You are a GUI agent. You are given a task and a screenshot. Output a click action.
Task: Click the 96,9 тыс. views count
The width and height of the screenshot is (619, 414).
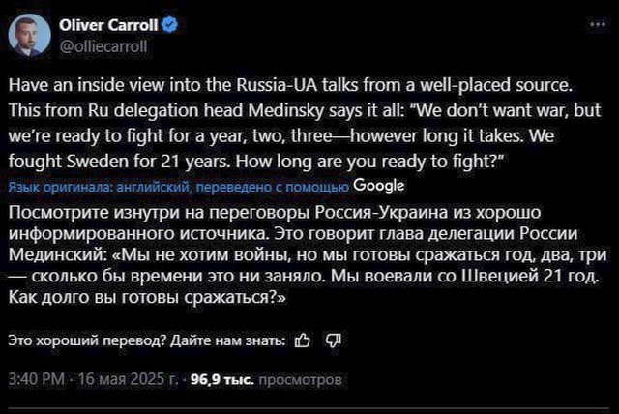222,381
